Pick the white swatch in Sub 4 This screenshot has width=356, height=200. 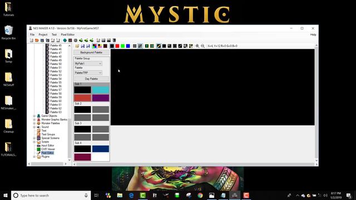[x=101, y=157]
